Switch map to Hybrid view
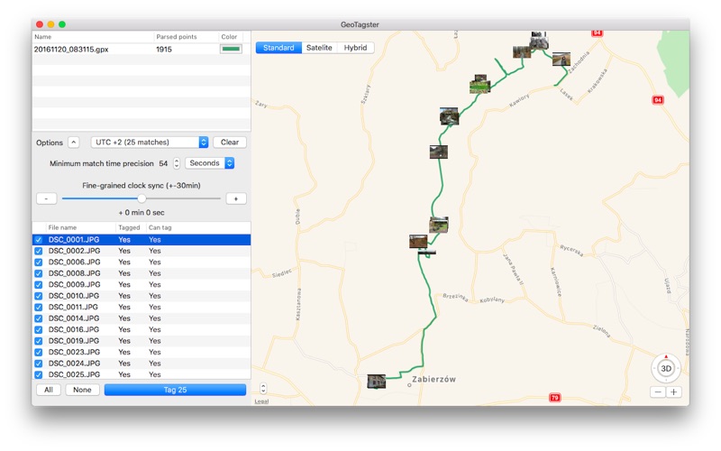Image resolution: width=721 pixels, height=451 pixels. point(355,48)
